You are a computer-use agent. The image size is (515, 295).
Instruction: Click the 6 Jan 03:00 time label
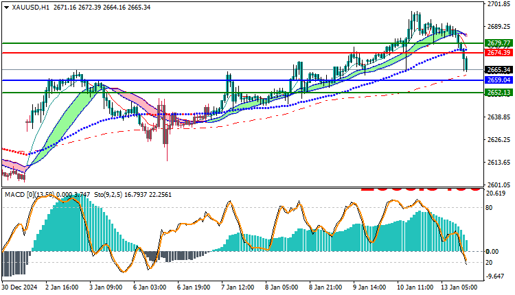click(150, 287)
